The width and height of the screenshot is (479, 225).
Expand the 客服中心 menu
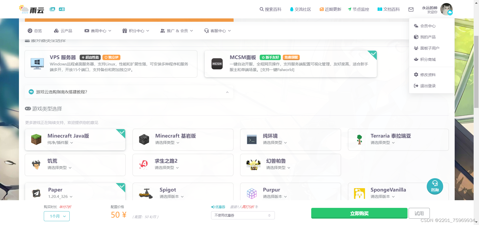click(217, 31)
